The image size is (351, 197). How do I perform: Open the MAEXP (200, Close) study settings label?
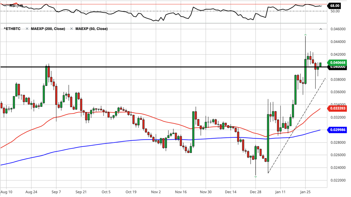[x=48, y=29]
